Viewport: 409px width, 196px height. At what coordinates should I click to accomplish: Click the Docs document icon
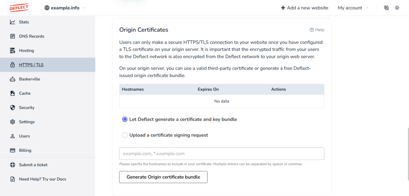tap(12, 179)
